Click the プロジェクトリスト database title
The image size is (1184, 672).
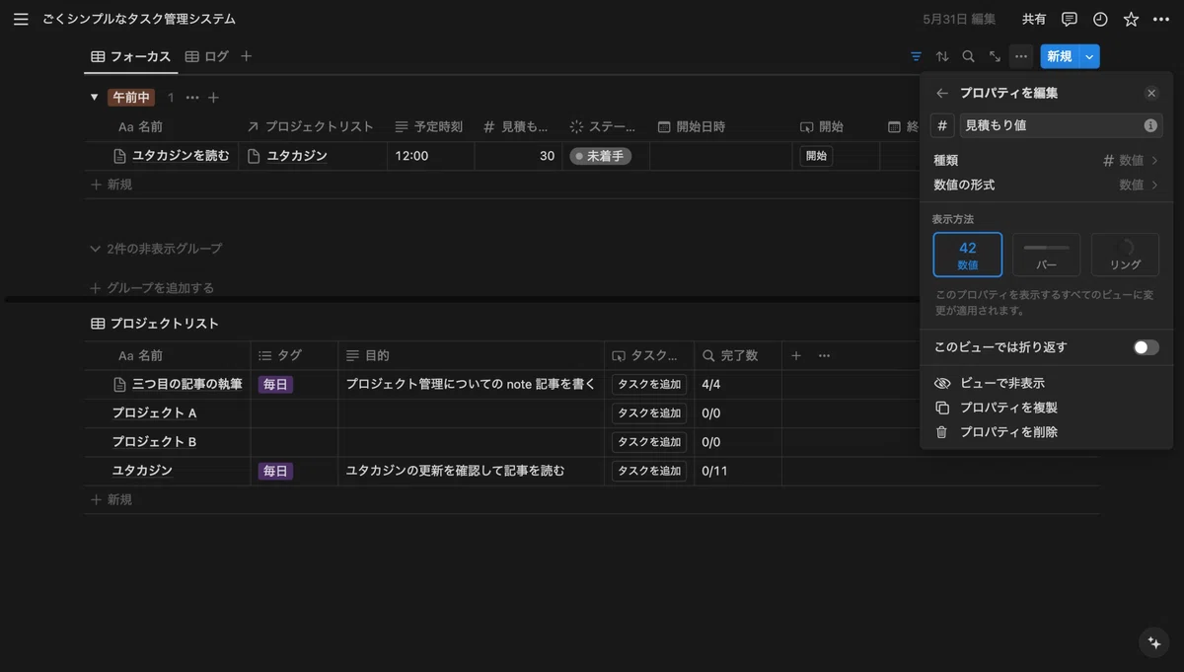[x=164, y=324]
